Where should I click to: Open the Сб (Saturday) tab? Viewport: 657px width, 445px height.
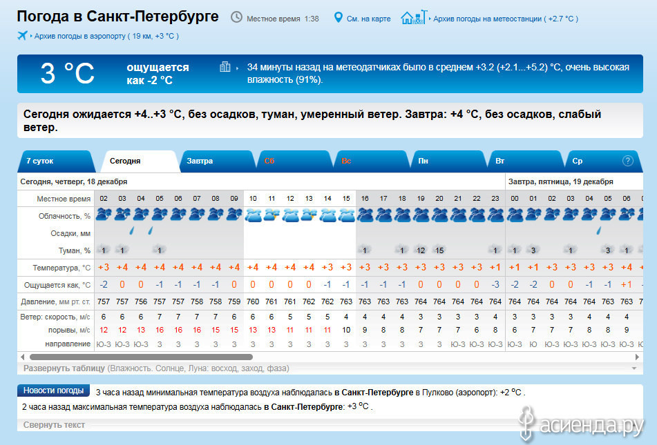[269, 161]
